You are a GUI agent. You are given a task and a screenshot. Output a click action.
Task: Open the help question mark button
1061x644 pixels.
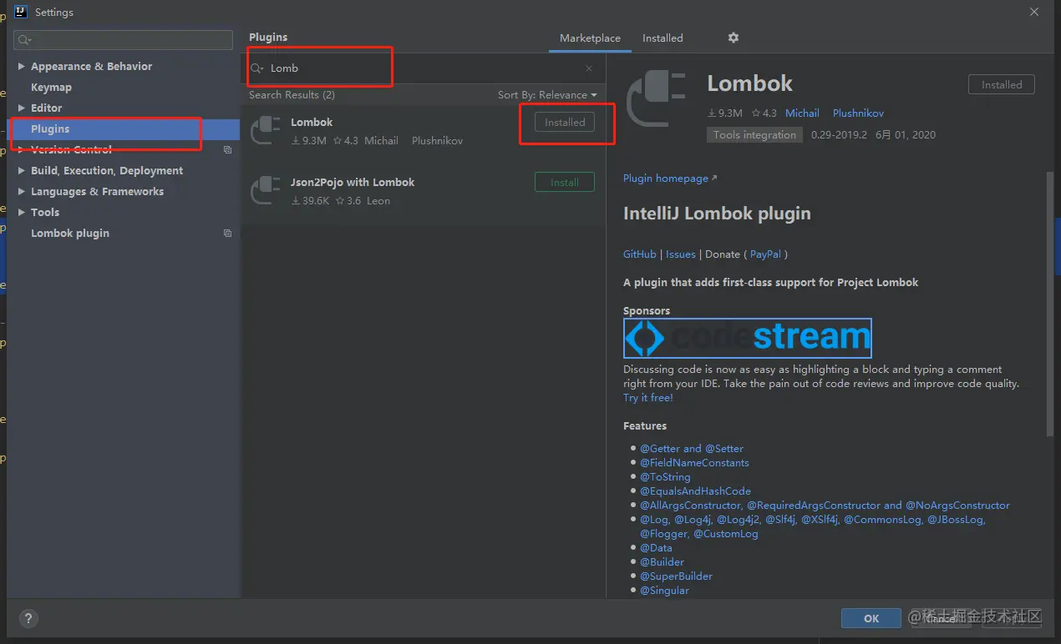[28, 618]
